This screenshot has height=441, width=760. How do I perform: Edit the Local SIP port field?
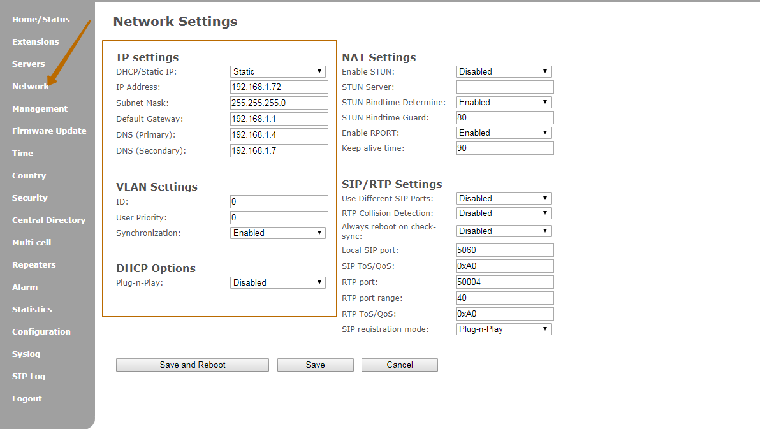[x=504, y=250]
